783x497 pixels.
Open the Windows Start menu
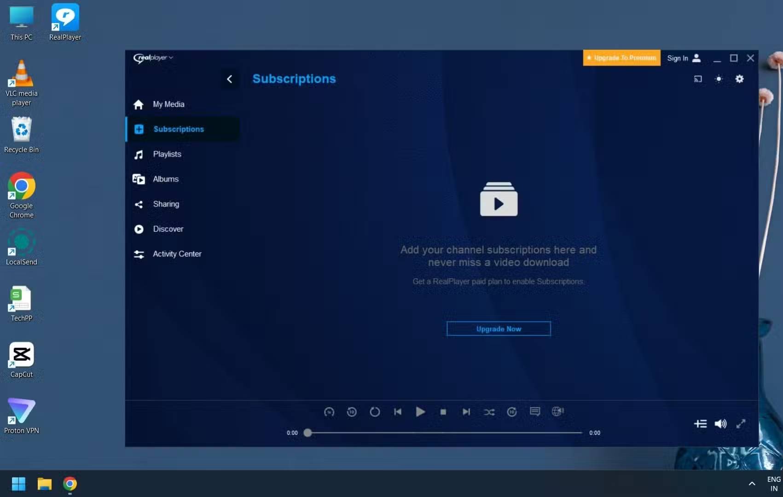[x=18, y=484]
